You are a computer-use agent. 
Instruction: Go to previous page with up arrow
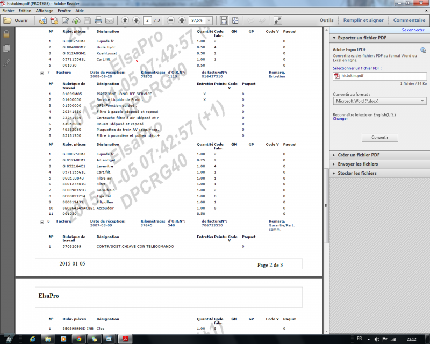[125, 20]
